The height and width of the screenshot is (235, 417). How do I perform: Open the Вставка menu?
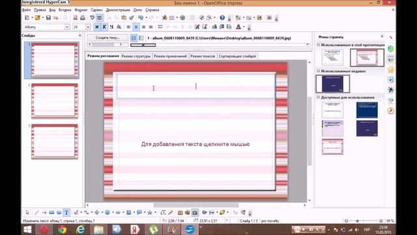pyautogui.click(x=65, y=10)
